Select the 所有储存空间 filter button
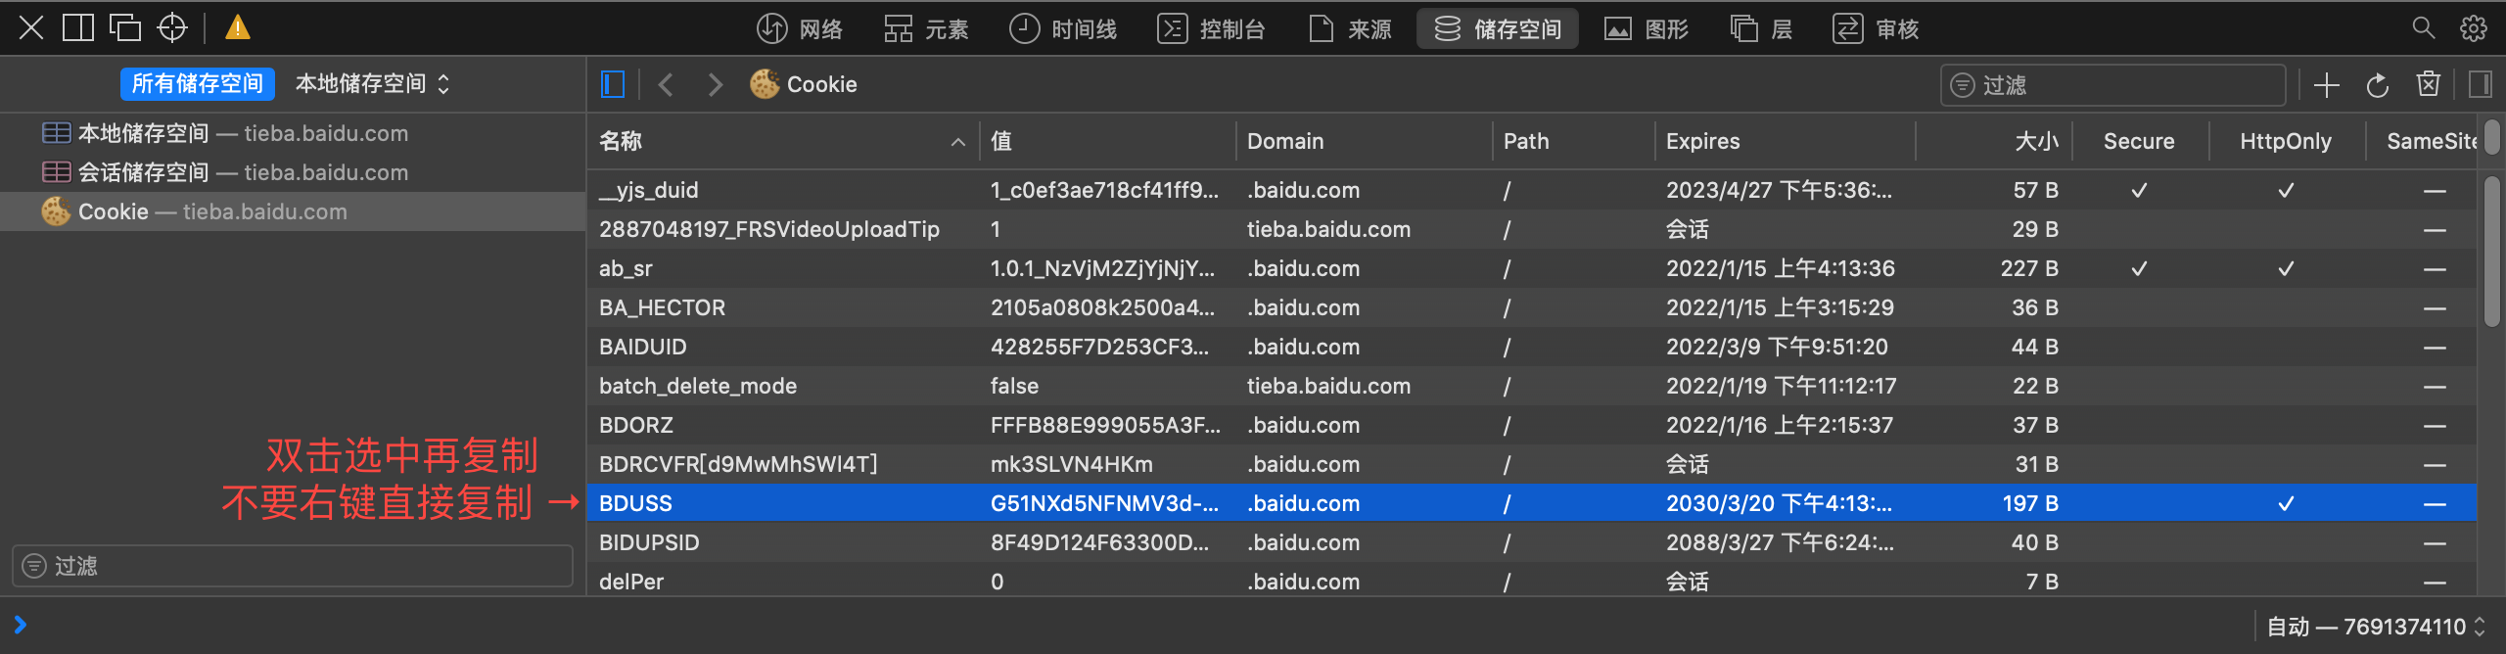 (x=198, y=84)
